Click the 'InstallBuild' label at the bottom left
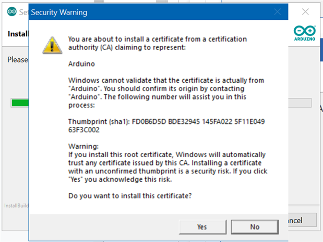This screenshot has width=323, height=242. point(16,206)
